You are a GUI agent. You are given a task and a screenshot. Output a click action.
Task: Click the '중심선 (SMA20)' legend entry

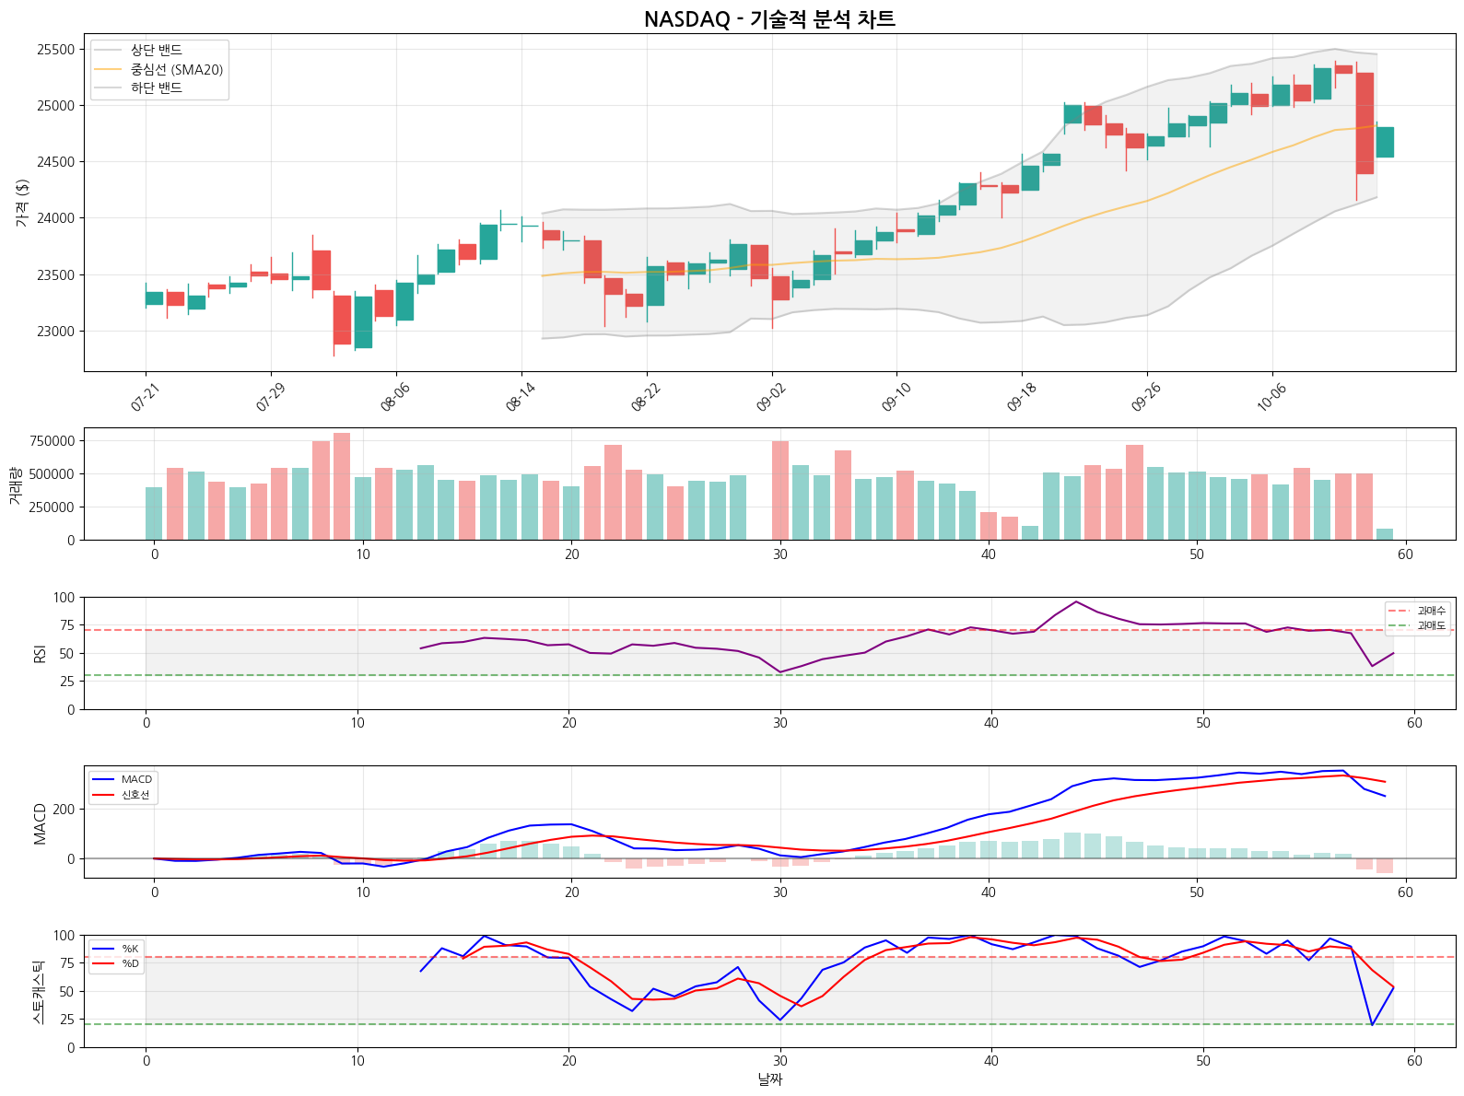coord(176,70)
